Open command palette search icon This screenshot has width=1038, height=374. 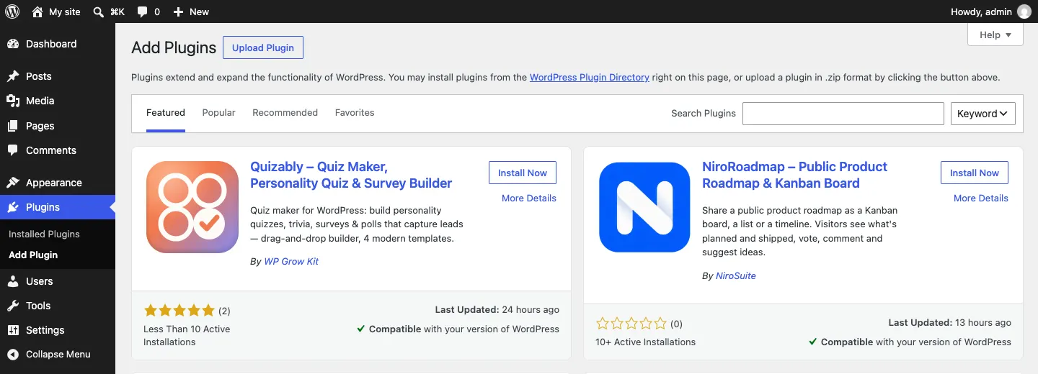99,12
